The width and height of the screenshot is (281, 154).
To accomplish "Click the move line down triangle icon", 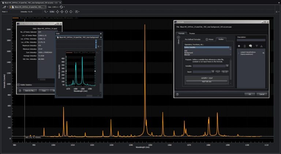I will point(256,46).
